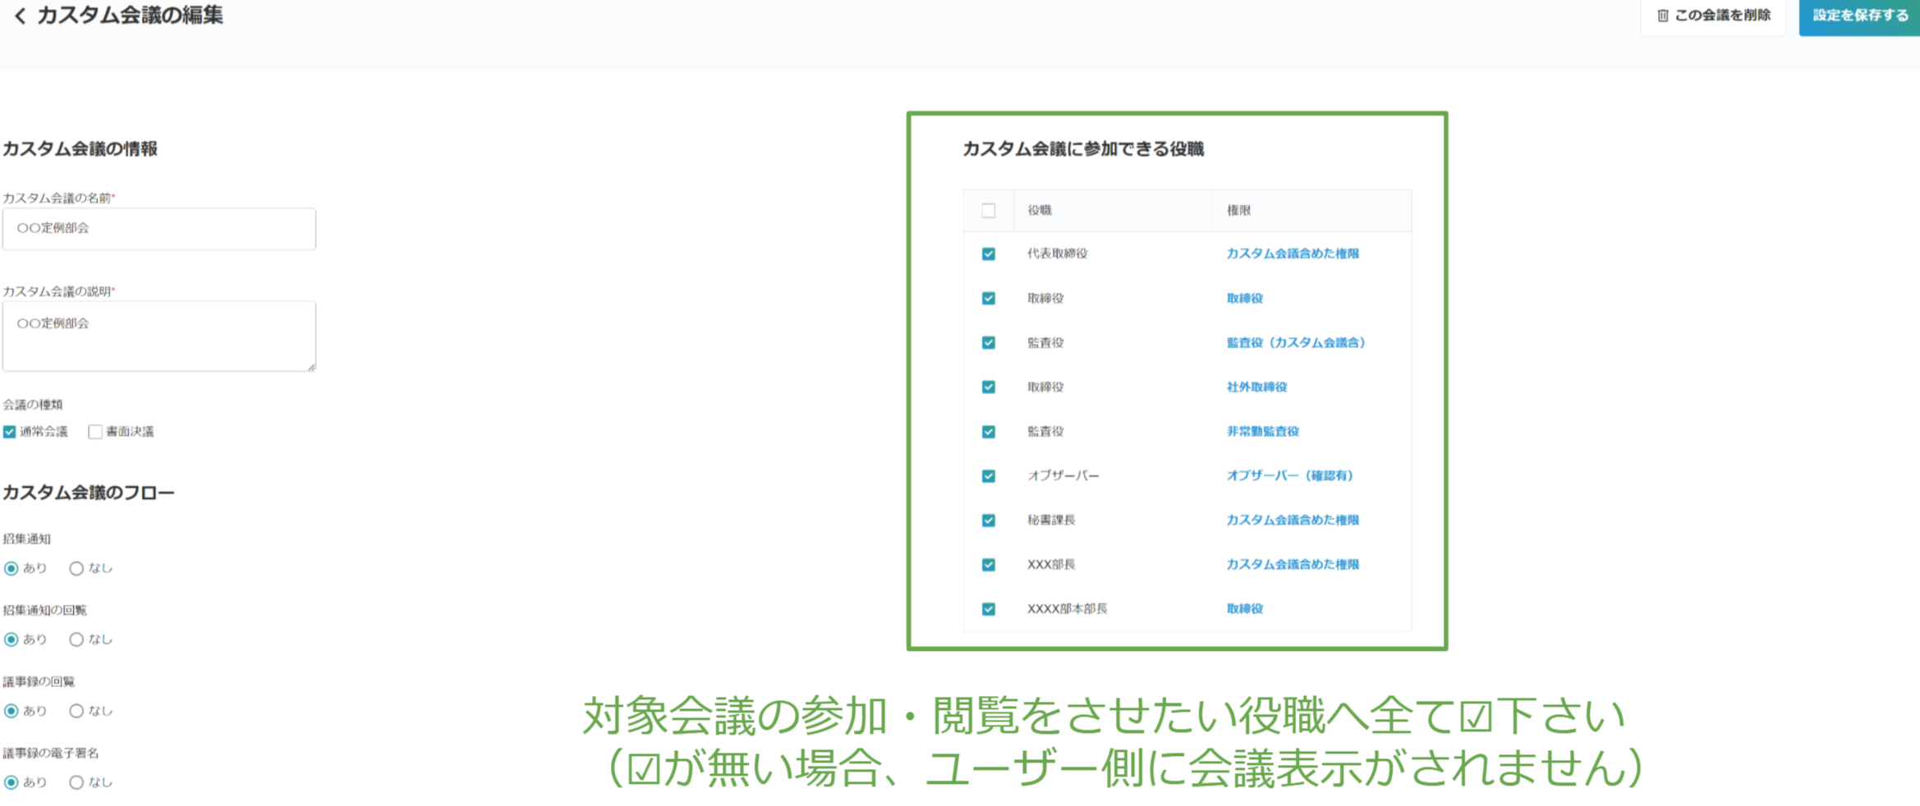
Task: Click the この会議を削除 delete button
Action: click(1713, 16)
